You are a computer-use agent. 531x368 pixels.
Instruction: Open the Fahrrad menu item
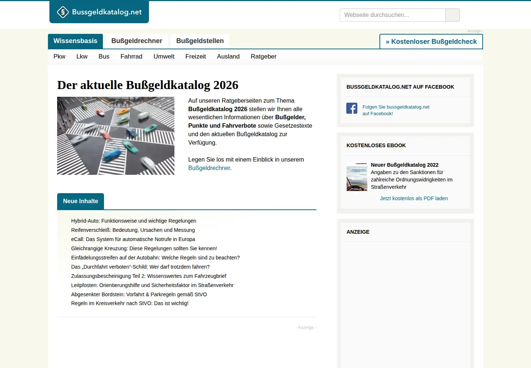131,56
